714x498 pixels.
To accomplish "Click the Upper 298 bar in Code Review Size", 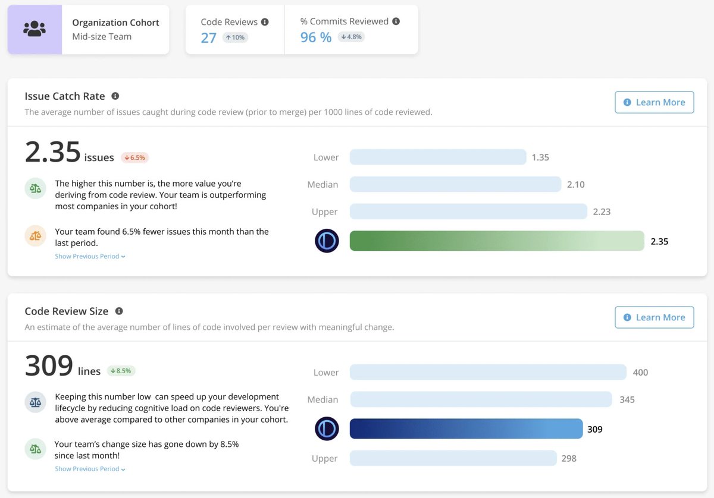I will click(453, 458).
